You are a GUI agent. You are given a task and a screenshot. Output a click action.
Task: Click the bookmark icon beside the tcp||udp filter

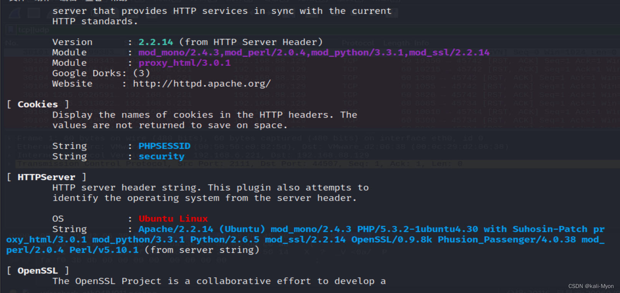[11, 30]
